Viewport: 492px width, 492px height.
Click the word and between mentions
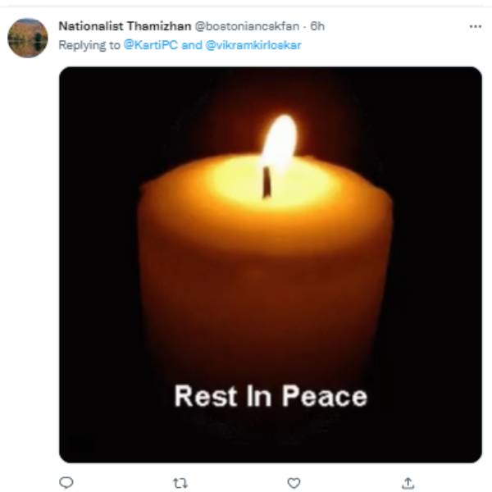(192, 45)
